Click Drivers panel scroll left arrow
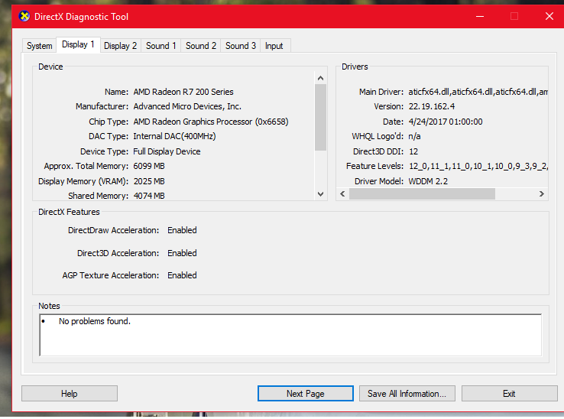564x419 pixels. pos(342,194)
